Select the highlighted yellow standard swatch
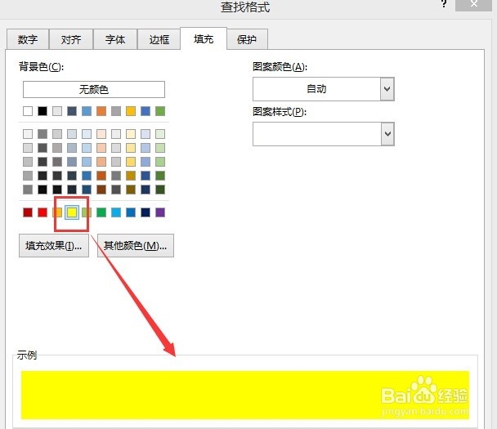Viewport: 497px width, 429px height. (x=72, y=212)
